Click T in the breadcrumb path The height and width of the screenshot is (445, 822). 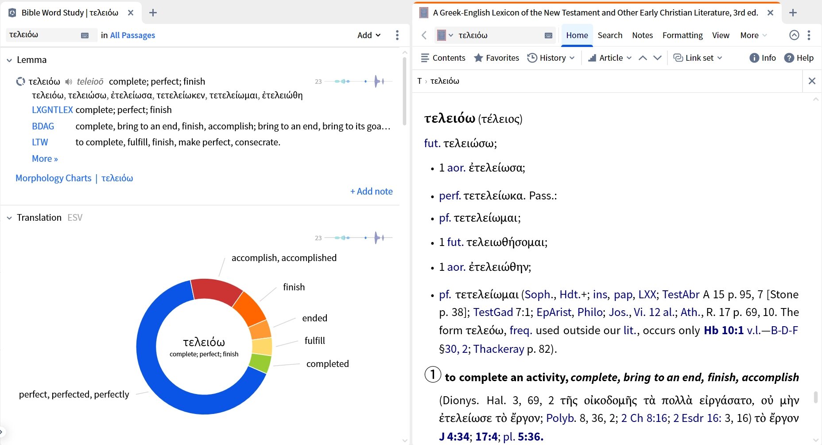tap(419, 81)
